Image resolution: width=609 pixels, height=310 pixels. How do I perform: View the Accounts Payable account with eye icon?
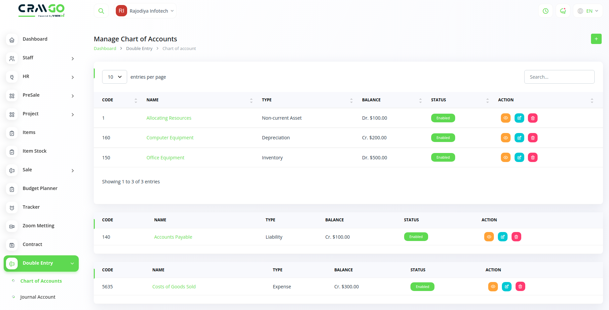pos(489,237)
